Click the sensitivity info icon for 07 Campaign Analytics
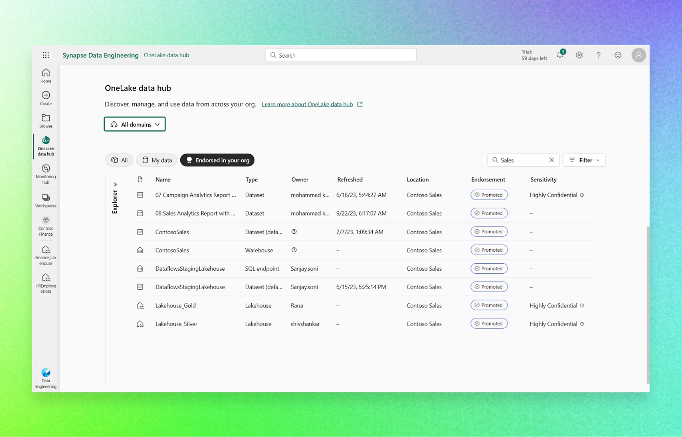Viewport: 682px width, 437px height. [x=582, y=195]
